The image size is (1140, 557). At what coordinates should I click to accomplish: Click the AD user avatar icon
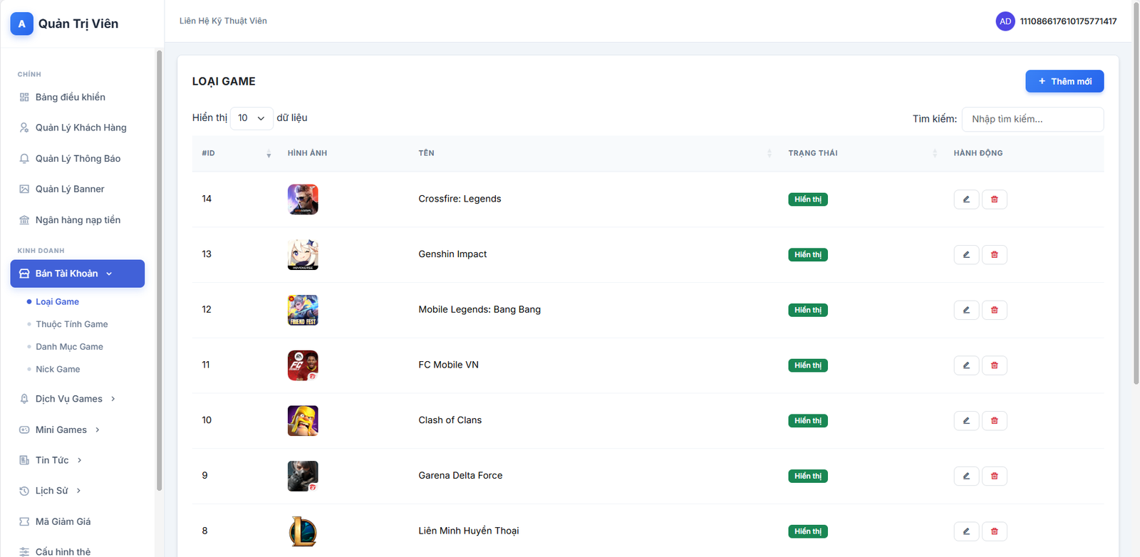(x=1005, y=21)
